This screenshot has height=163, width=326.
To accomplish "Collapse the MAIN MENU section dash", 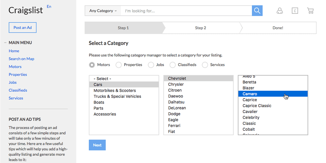I will (x=5, y=43).
